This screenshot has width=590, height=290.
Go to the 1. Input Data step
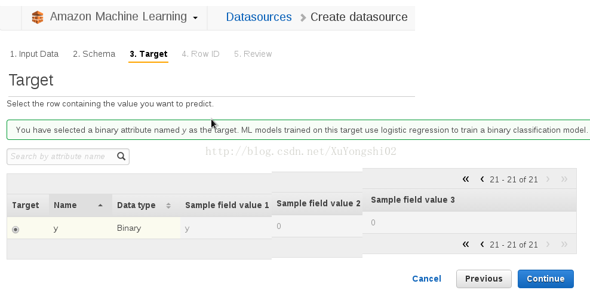click(34, 54)
